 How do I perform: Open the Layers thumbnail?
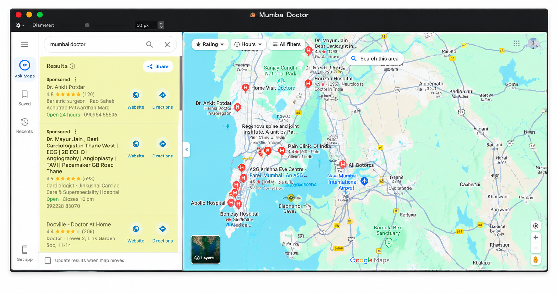(x=206, y=249)
